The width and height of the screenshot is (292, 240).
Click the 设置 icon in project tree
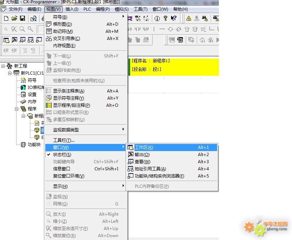(23, 95)
